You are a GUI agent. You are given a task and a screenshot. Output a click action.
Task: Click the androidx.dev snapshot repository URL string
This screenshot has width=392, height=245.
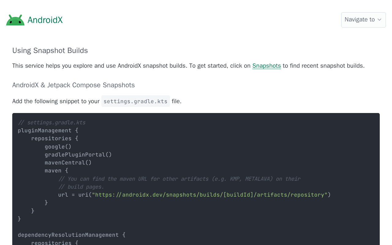210,195
